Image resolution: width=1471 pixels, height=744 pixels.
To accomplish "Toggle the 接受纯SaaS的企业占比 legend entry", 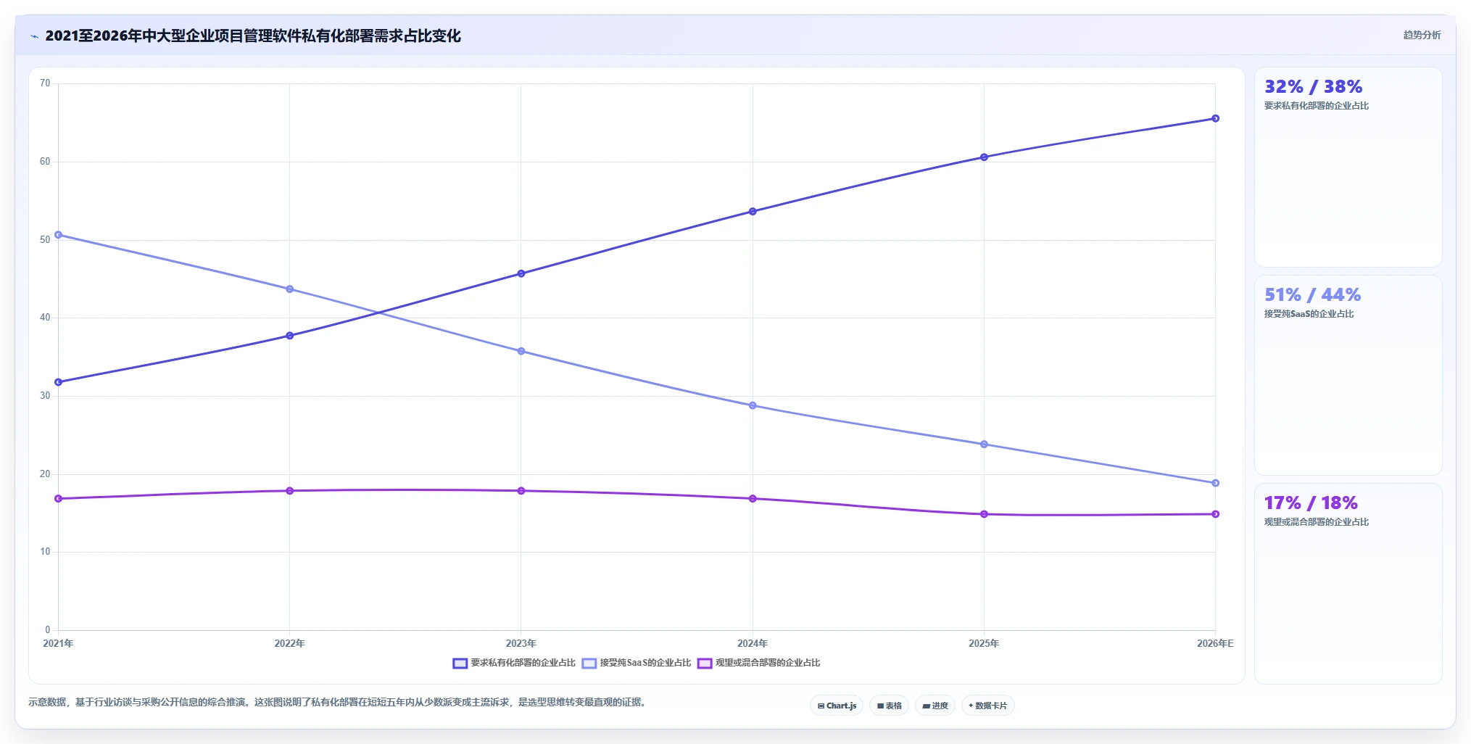I will (637, 663).
